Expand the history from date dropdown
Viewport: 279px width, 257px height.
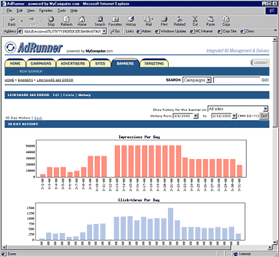coord(196,116)
